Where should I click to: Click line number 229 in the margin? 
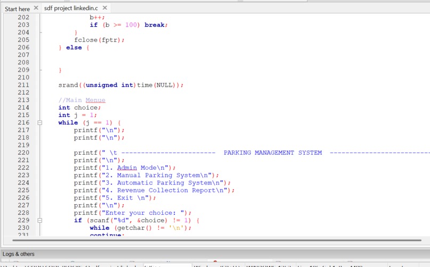pos(23,220)
